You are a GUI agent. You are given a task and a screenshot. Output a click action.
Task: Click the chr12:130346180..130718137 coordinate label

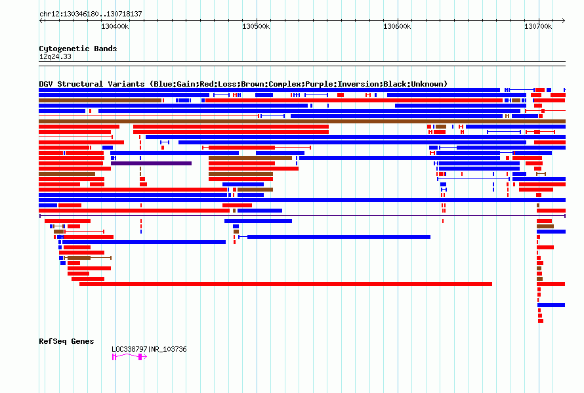coord(91,14)
